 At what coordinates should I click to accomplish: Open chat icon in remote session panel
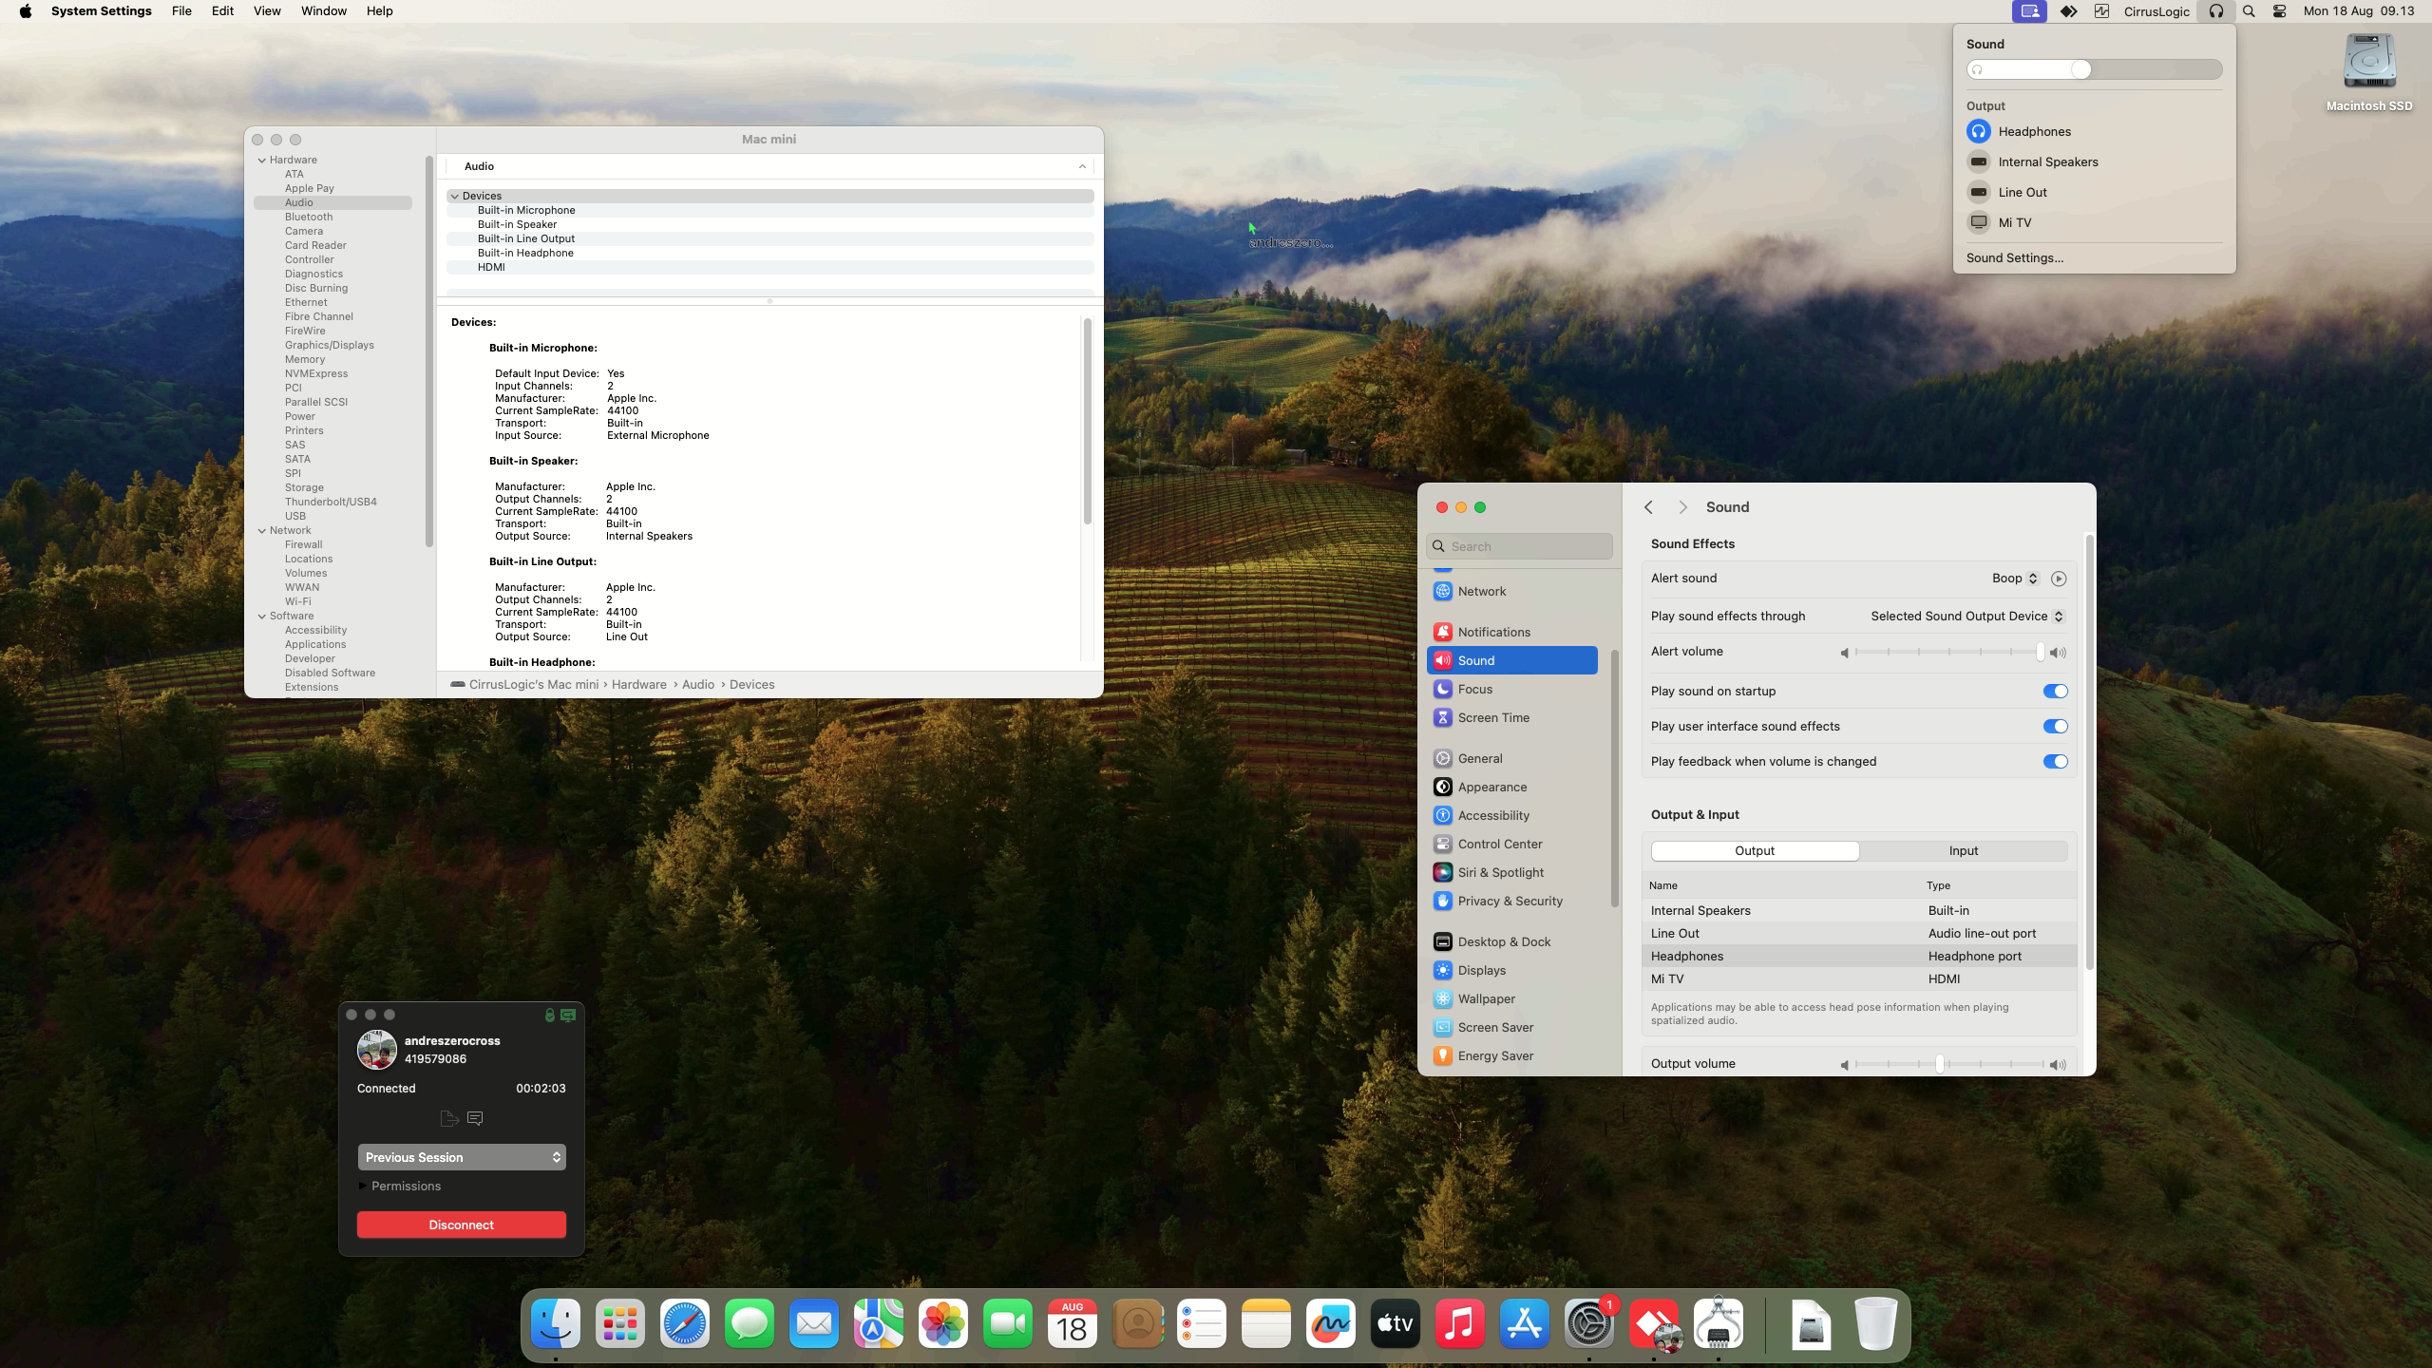pos(475,1118)
